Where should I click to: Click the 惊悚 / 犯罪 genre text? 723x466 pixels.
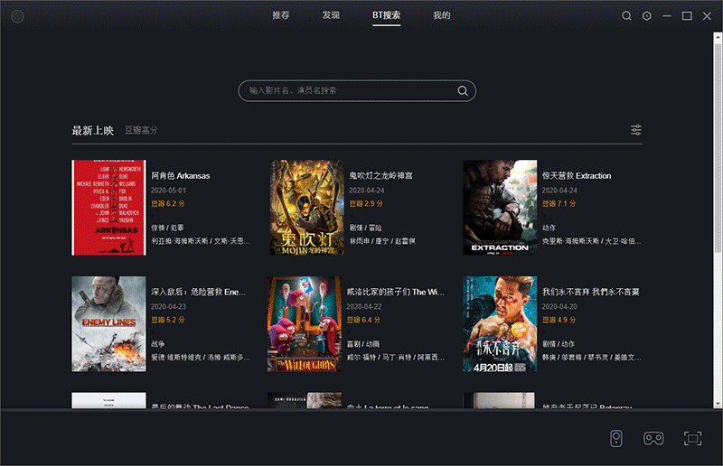tap(167, 228)
